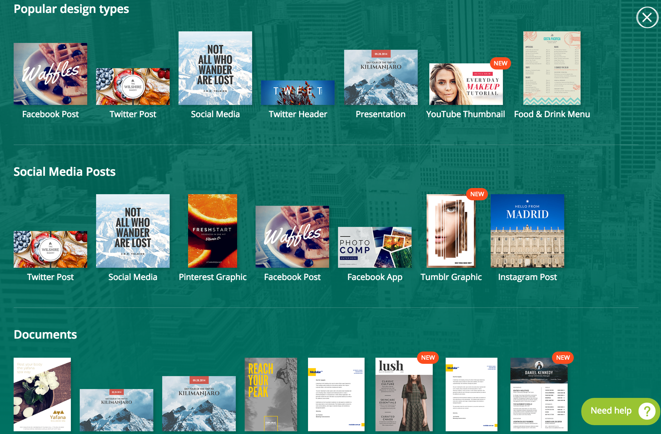Select the smaller Kilimanjaro document thumbnail
The height and width of the screenshot is (434, 661).
pyautogui.click(x=117, y=410)
